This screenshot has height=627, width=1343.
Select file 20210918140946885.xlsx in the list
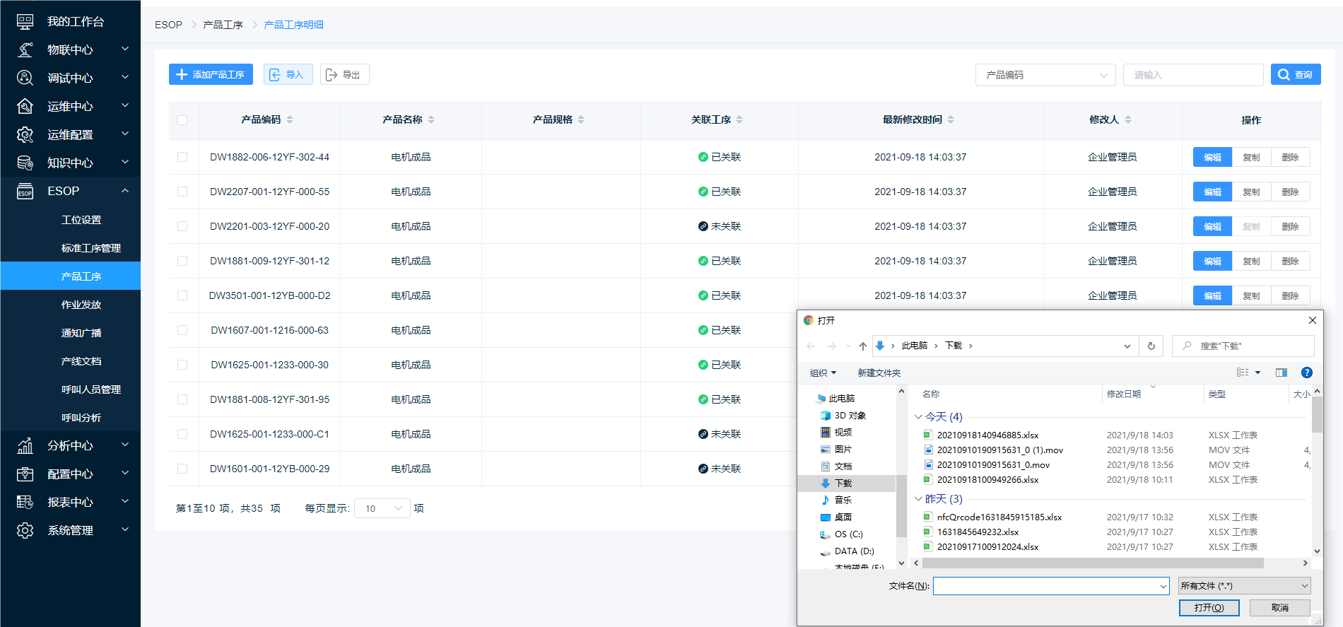[987, 435]
